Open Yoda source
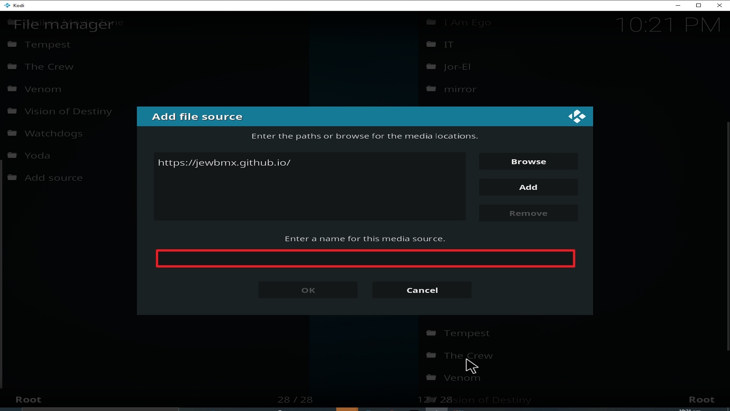Image resolution: width=730 pixels, height=411 pixels. (37, 156)
